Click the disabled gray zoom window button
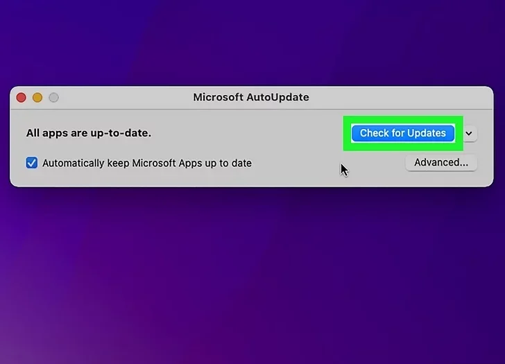The image size is (505, 364). [x=54, y=97]
